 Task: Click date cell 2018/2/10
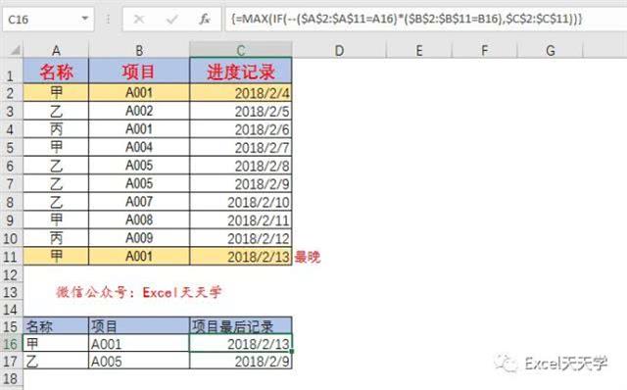click(241, 202)
